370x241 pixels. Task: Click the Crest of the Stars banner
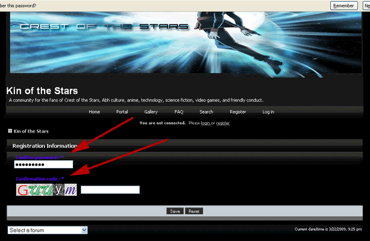pyautogui.click(x=186, y=43)
